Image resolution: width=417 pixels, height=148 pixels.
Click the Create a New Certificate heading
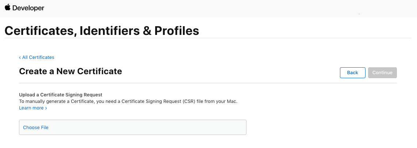[70, 71]
